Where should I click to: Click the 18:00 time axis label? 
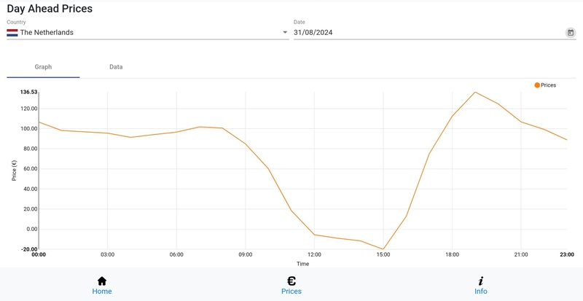(x=452, y=254)
